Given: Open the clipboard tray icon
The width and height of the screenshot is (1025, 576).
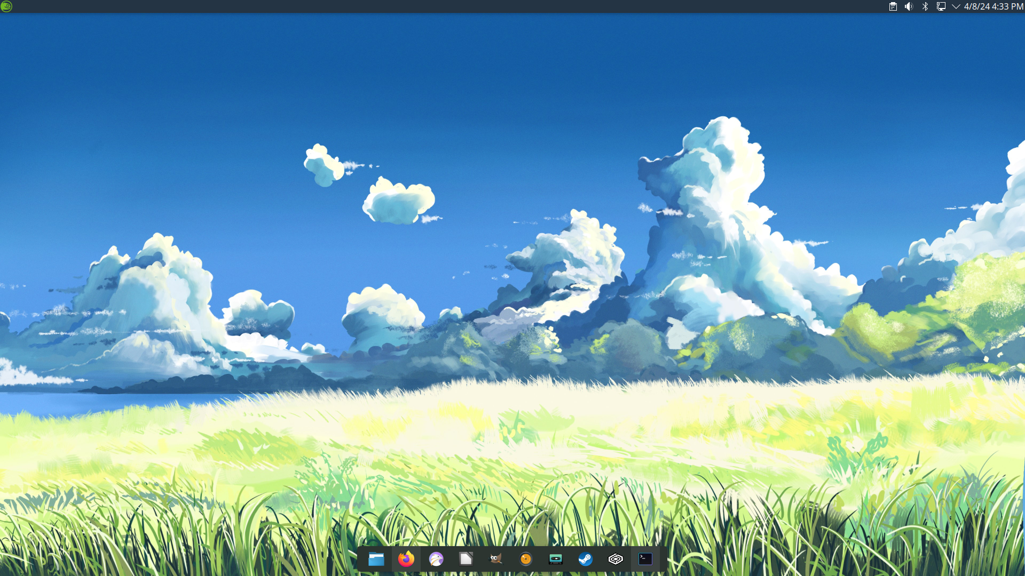Looking at the screenshot, I should coord(893,6).
